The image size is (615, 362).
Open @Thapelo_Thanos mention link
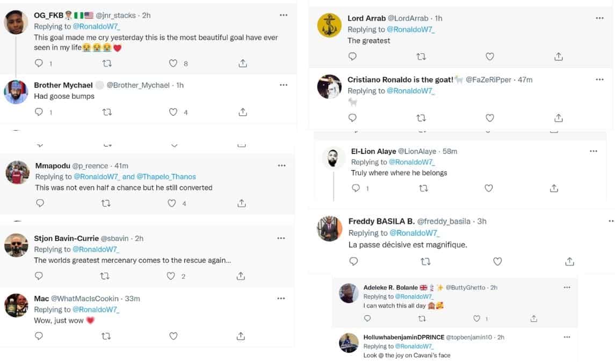(x=167, y=176)
